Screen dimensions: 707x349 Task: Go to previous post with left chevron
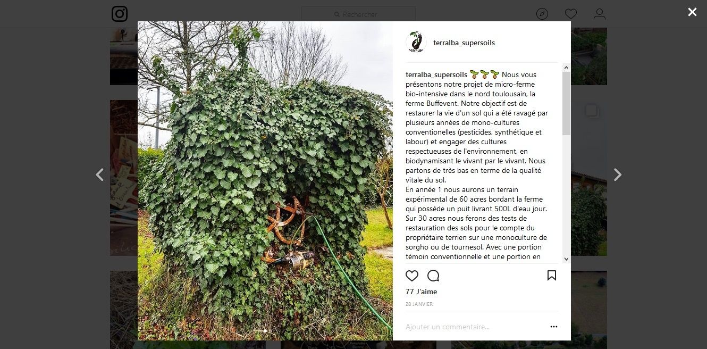(99, 174)
